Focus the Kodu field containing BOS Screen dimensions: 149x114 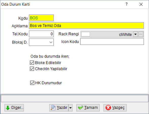(41, 18)
